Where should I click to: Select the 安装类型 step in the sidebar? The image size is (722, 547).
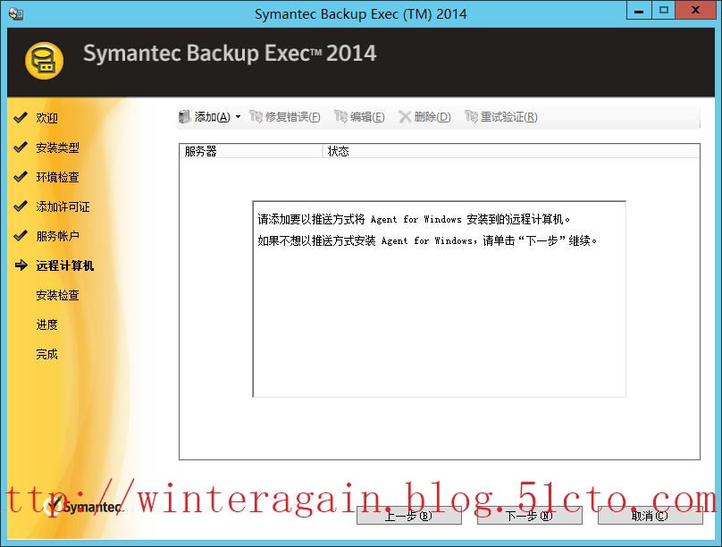point(57,147)
